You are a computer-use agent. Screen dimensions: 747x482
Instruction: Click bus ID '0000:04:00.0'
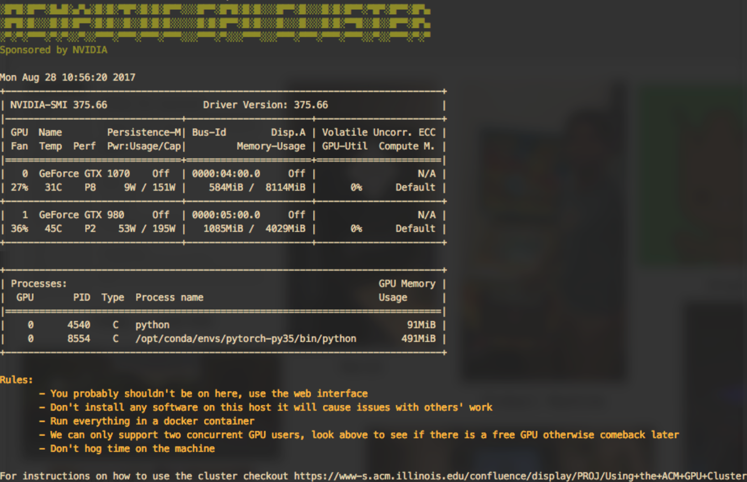point(226,174)
